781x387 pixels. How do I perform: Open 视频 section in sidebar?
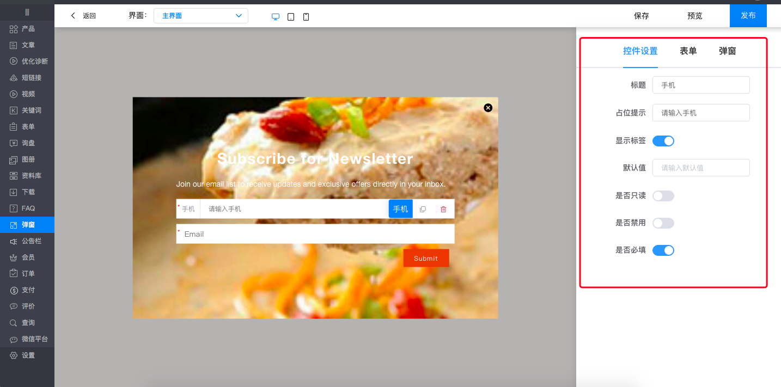[28, 94]
